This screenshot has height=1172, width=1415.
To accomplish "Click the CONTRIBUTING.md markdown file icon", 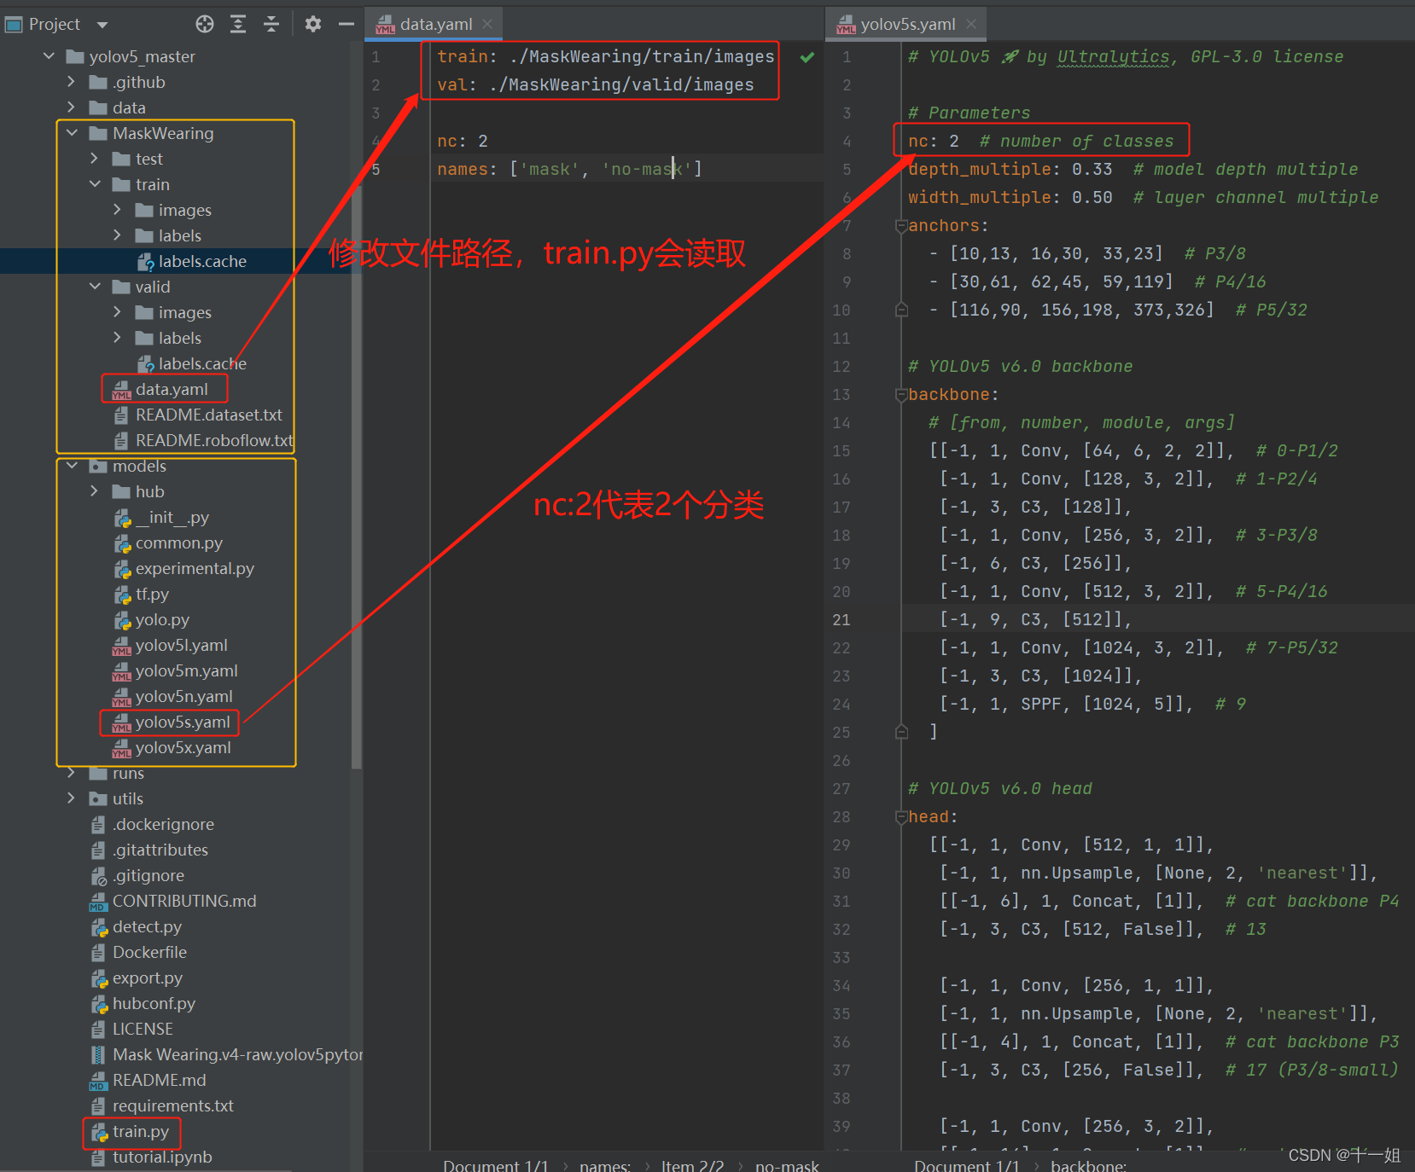I will click(98, 902).
